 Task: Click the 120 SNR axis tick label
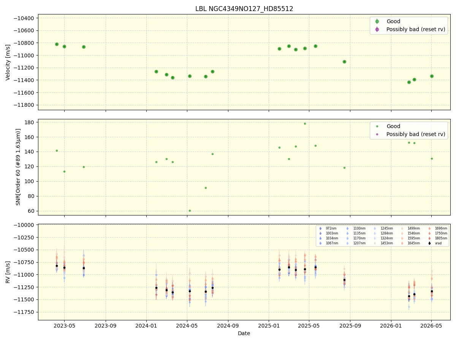click(30, 167)
